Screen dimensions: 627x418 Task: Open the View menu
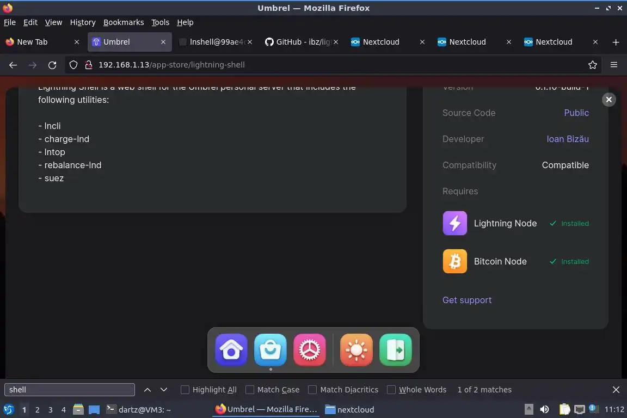(53, 22)
